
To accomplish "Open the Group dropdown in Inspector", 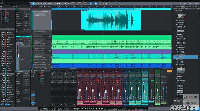I will click(x=26, y=15).
